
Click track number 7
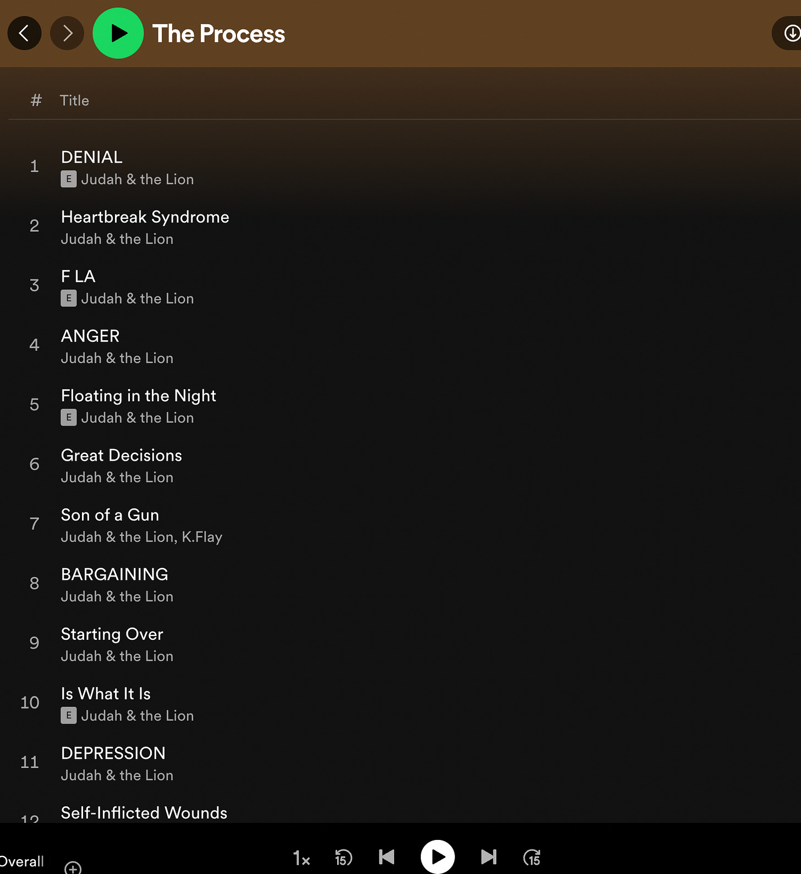click(34, 524)
